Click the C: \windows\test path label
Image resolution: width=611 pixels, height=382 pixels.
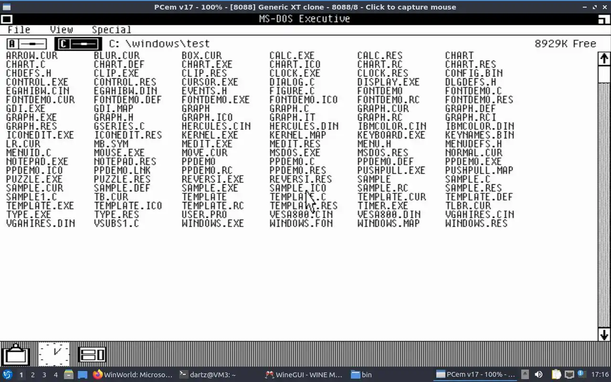[x=159, y=43]
